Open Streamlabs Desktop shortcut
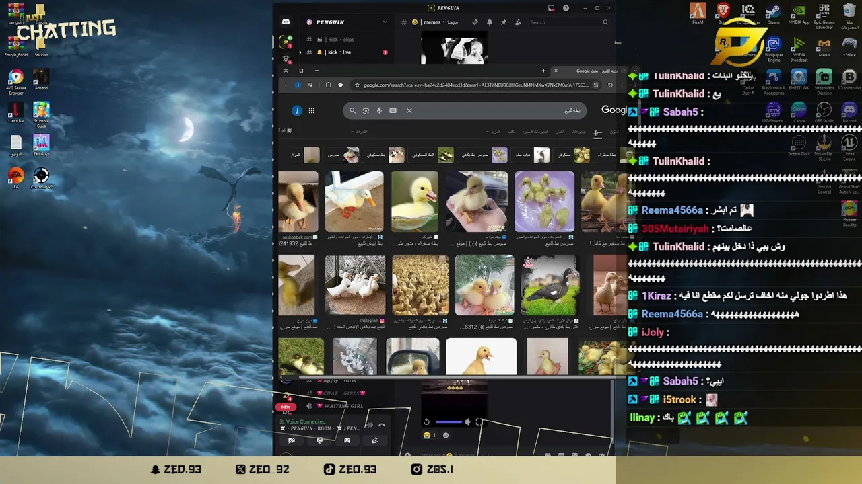 point(824,82)
